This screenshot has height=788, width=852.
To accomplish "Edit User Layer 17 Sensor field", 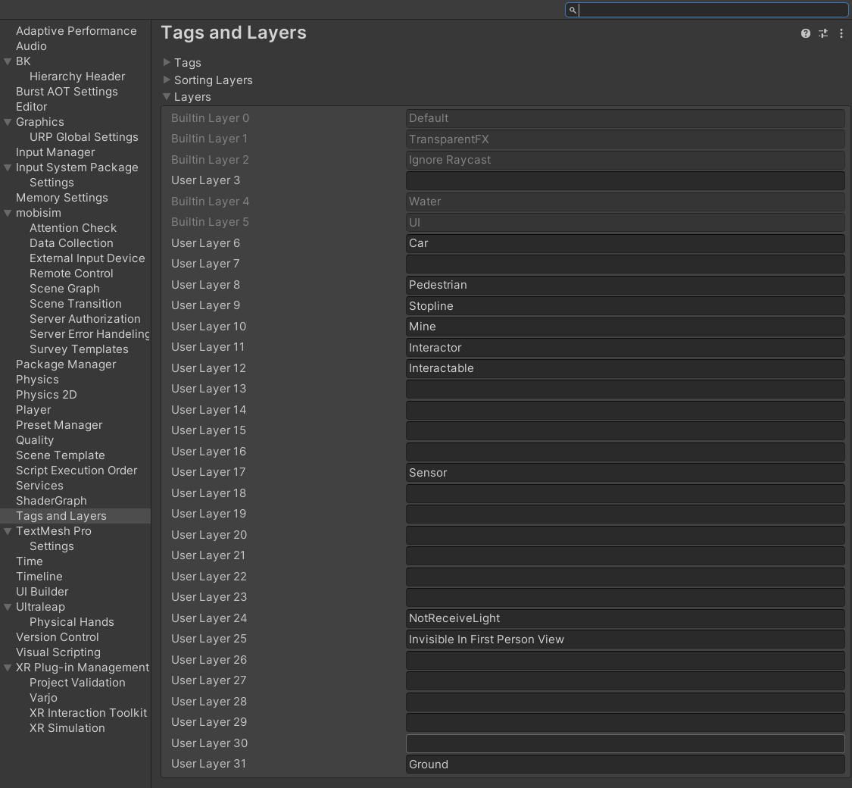I will (625, 473).
